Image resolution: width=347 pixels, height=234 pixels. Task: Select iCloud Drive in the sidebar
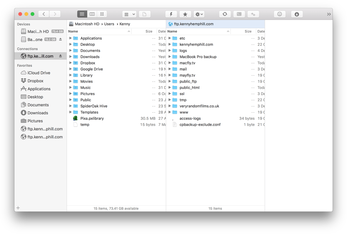pos(36,73)
